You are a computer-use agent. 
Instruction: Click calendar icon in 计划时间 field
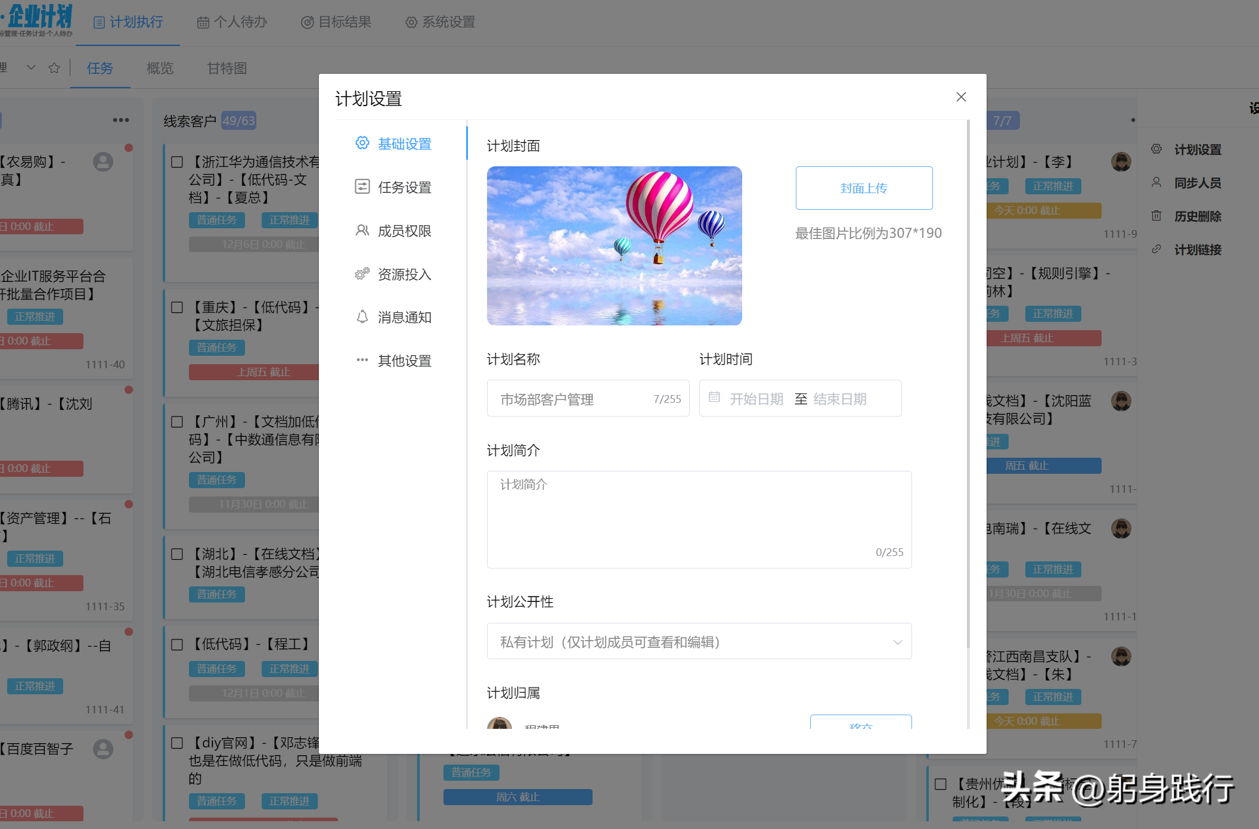click(714, 398)
